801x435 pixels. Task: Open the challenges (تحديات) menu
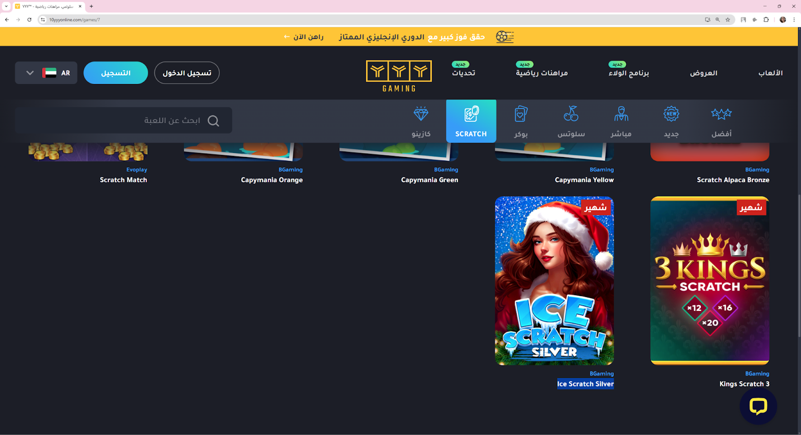[464, 73]
